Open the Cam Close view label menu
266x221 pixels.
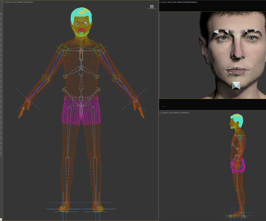167,2
